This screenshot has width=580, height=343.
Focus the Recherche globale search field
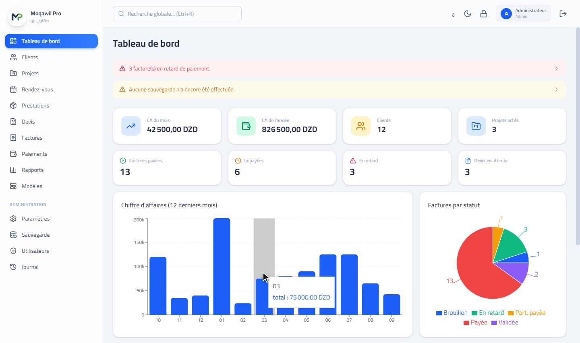pyautogui.click(x=177, y=14)
